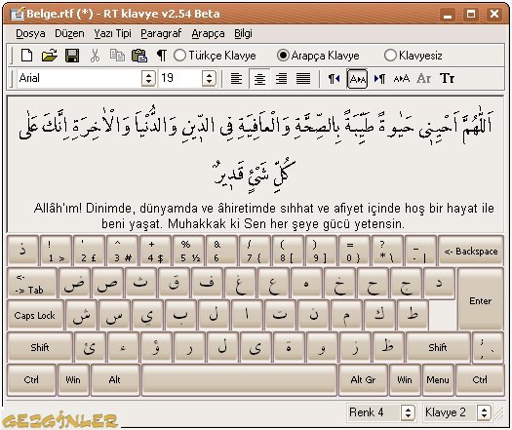Cut selection using the scissors icon
Image resolution: width=512 pixels, height=430 pixels.
[95, 56]
